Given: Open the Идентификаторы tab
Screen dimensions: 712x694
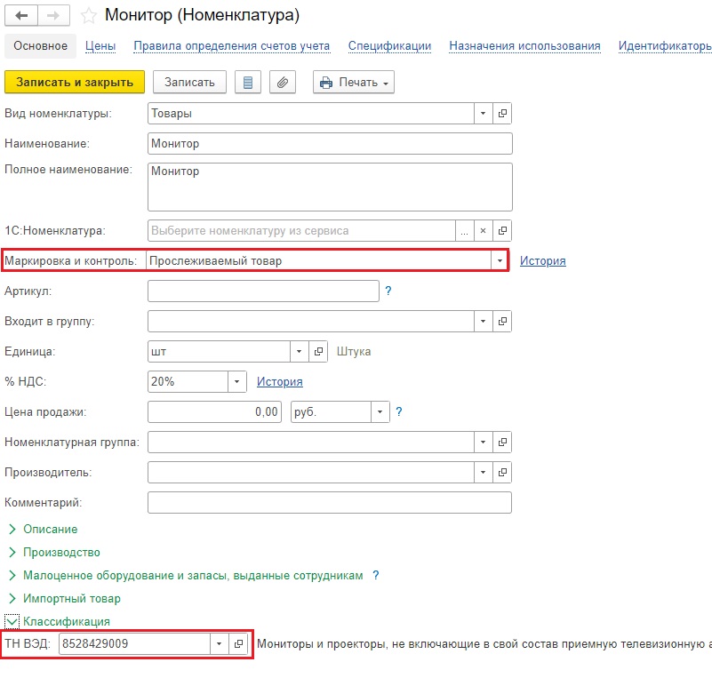Looking at the screenshot, I should [x=665, y=46].
